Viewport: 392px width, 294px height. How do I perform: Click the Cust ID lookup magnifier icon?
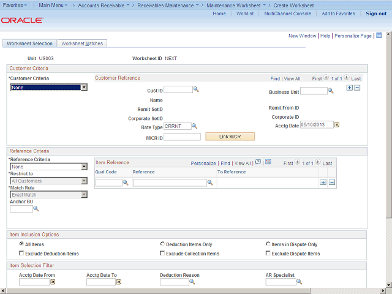(x=197, y=89)
